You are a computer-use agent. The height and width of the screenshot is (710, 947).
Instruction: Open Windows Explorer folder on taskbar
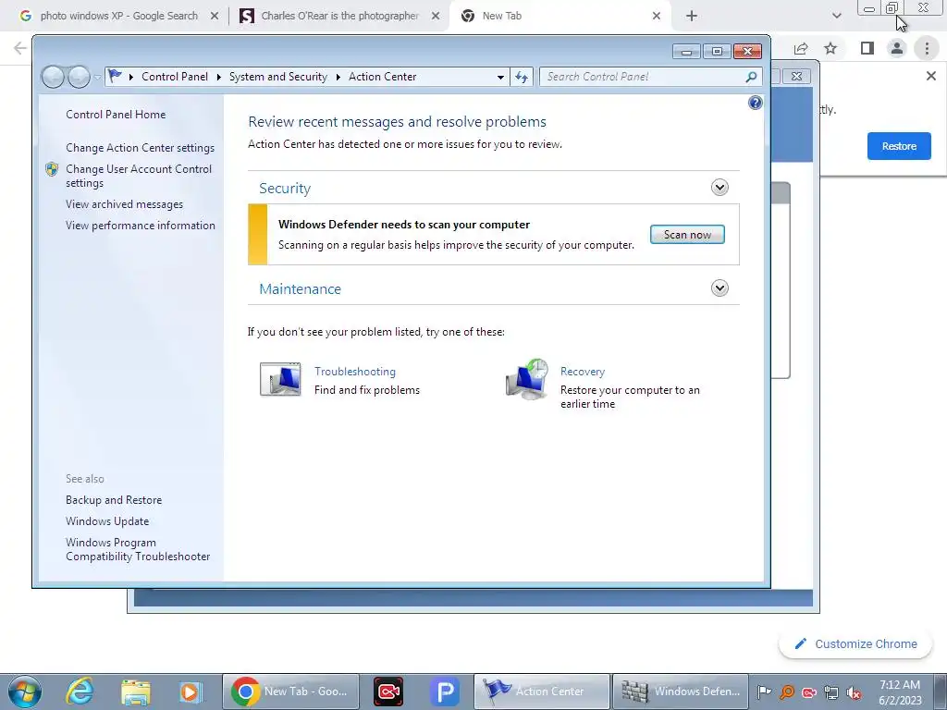(136, 692)
